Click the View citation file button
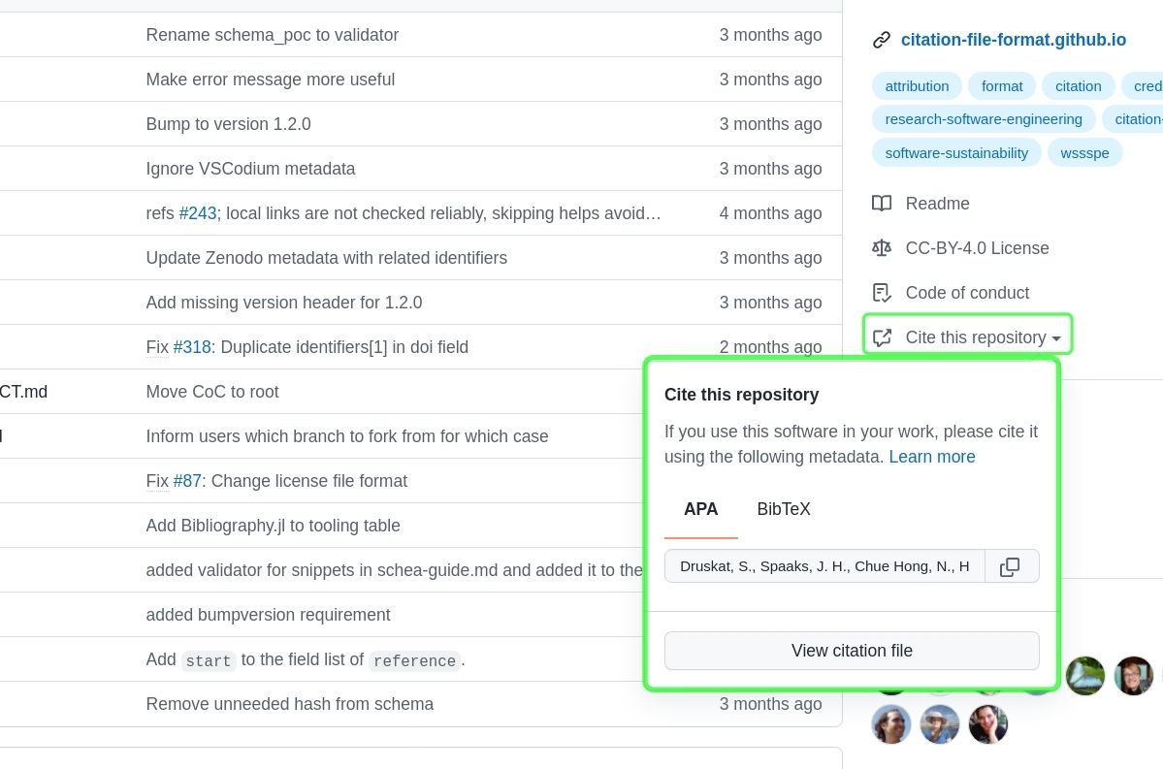This screenshot has width=1163, height=769. 852,651
